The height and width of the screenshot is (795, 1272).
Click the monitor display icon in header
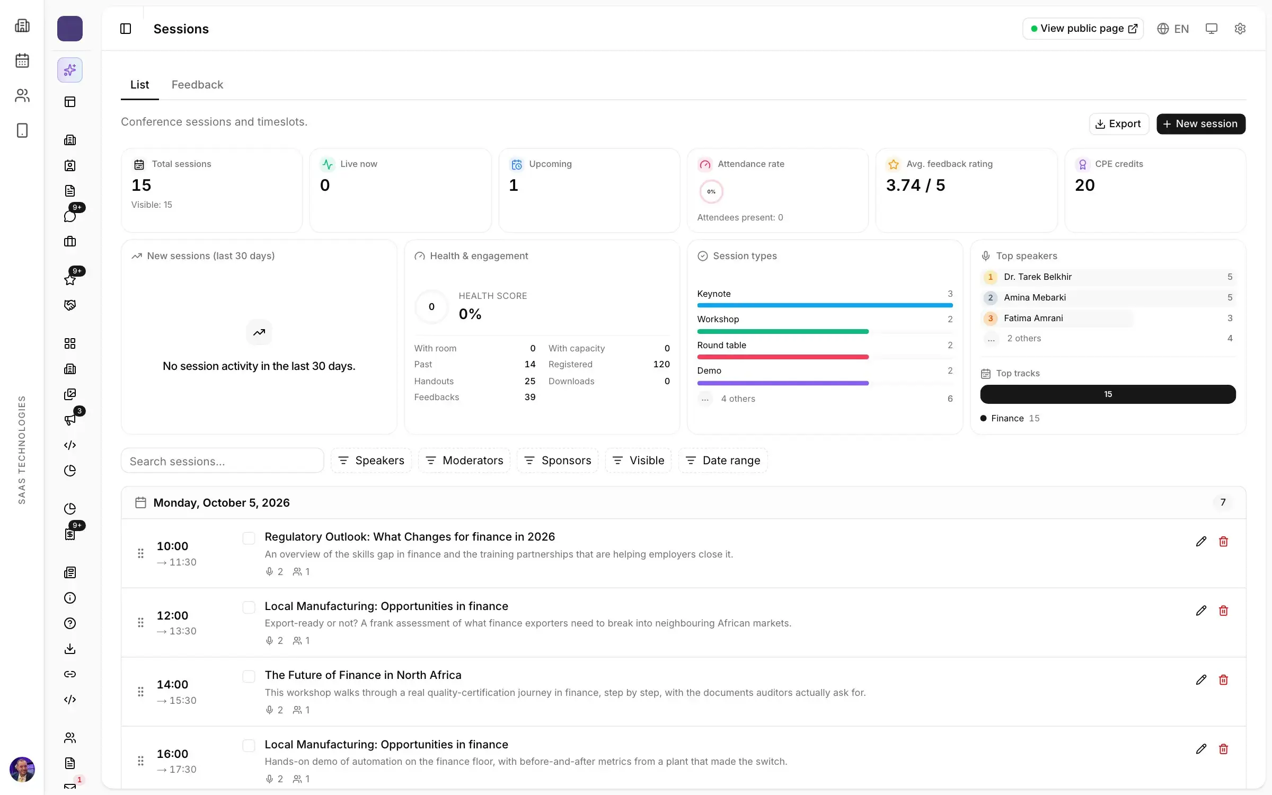(1211, 29)
